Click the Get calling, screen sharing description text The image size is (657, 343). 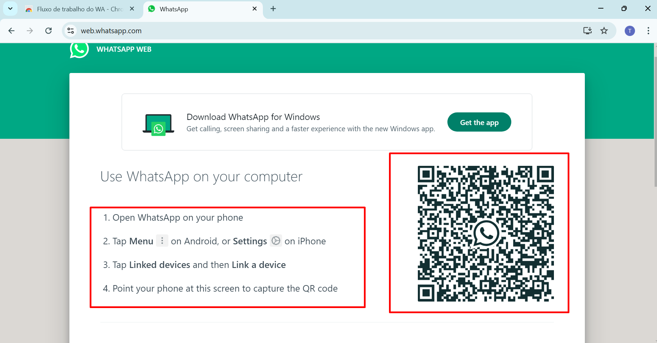(x=311, y=129)
